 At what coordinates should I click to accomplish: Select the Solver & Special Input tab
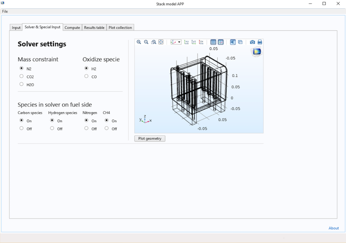point(42,27)
